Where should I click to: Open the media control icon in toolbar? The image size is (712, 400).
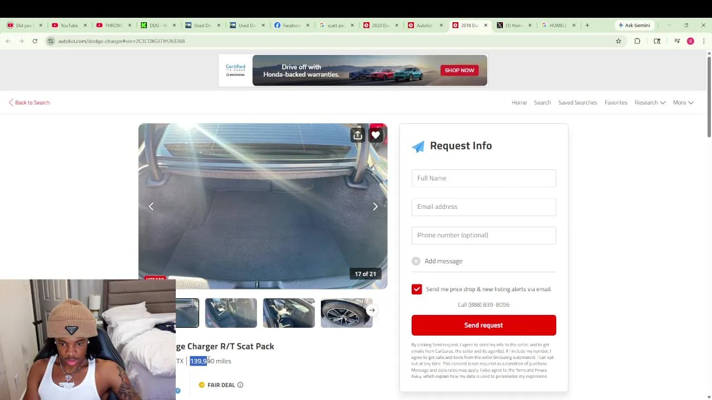(677, 41)
